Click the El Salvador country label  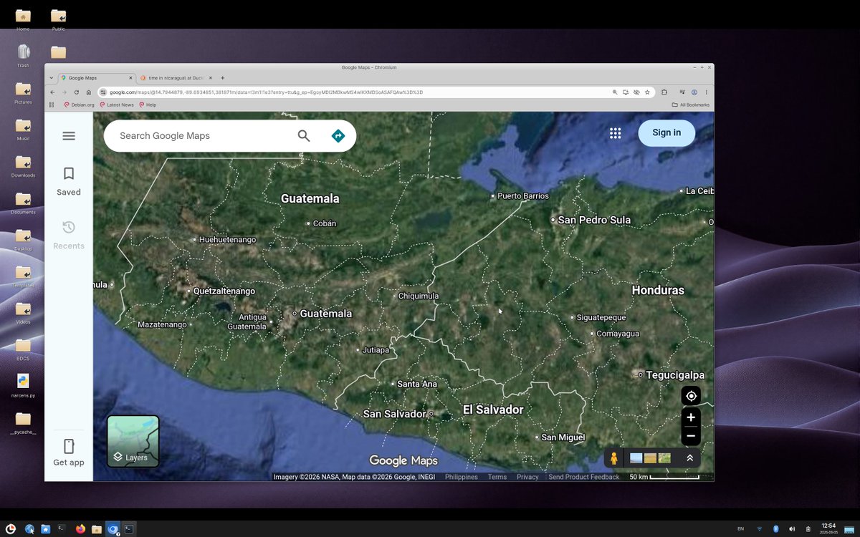[x=493, y=410]
